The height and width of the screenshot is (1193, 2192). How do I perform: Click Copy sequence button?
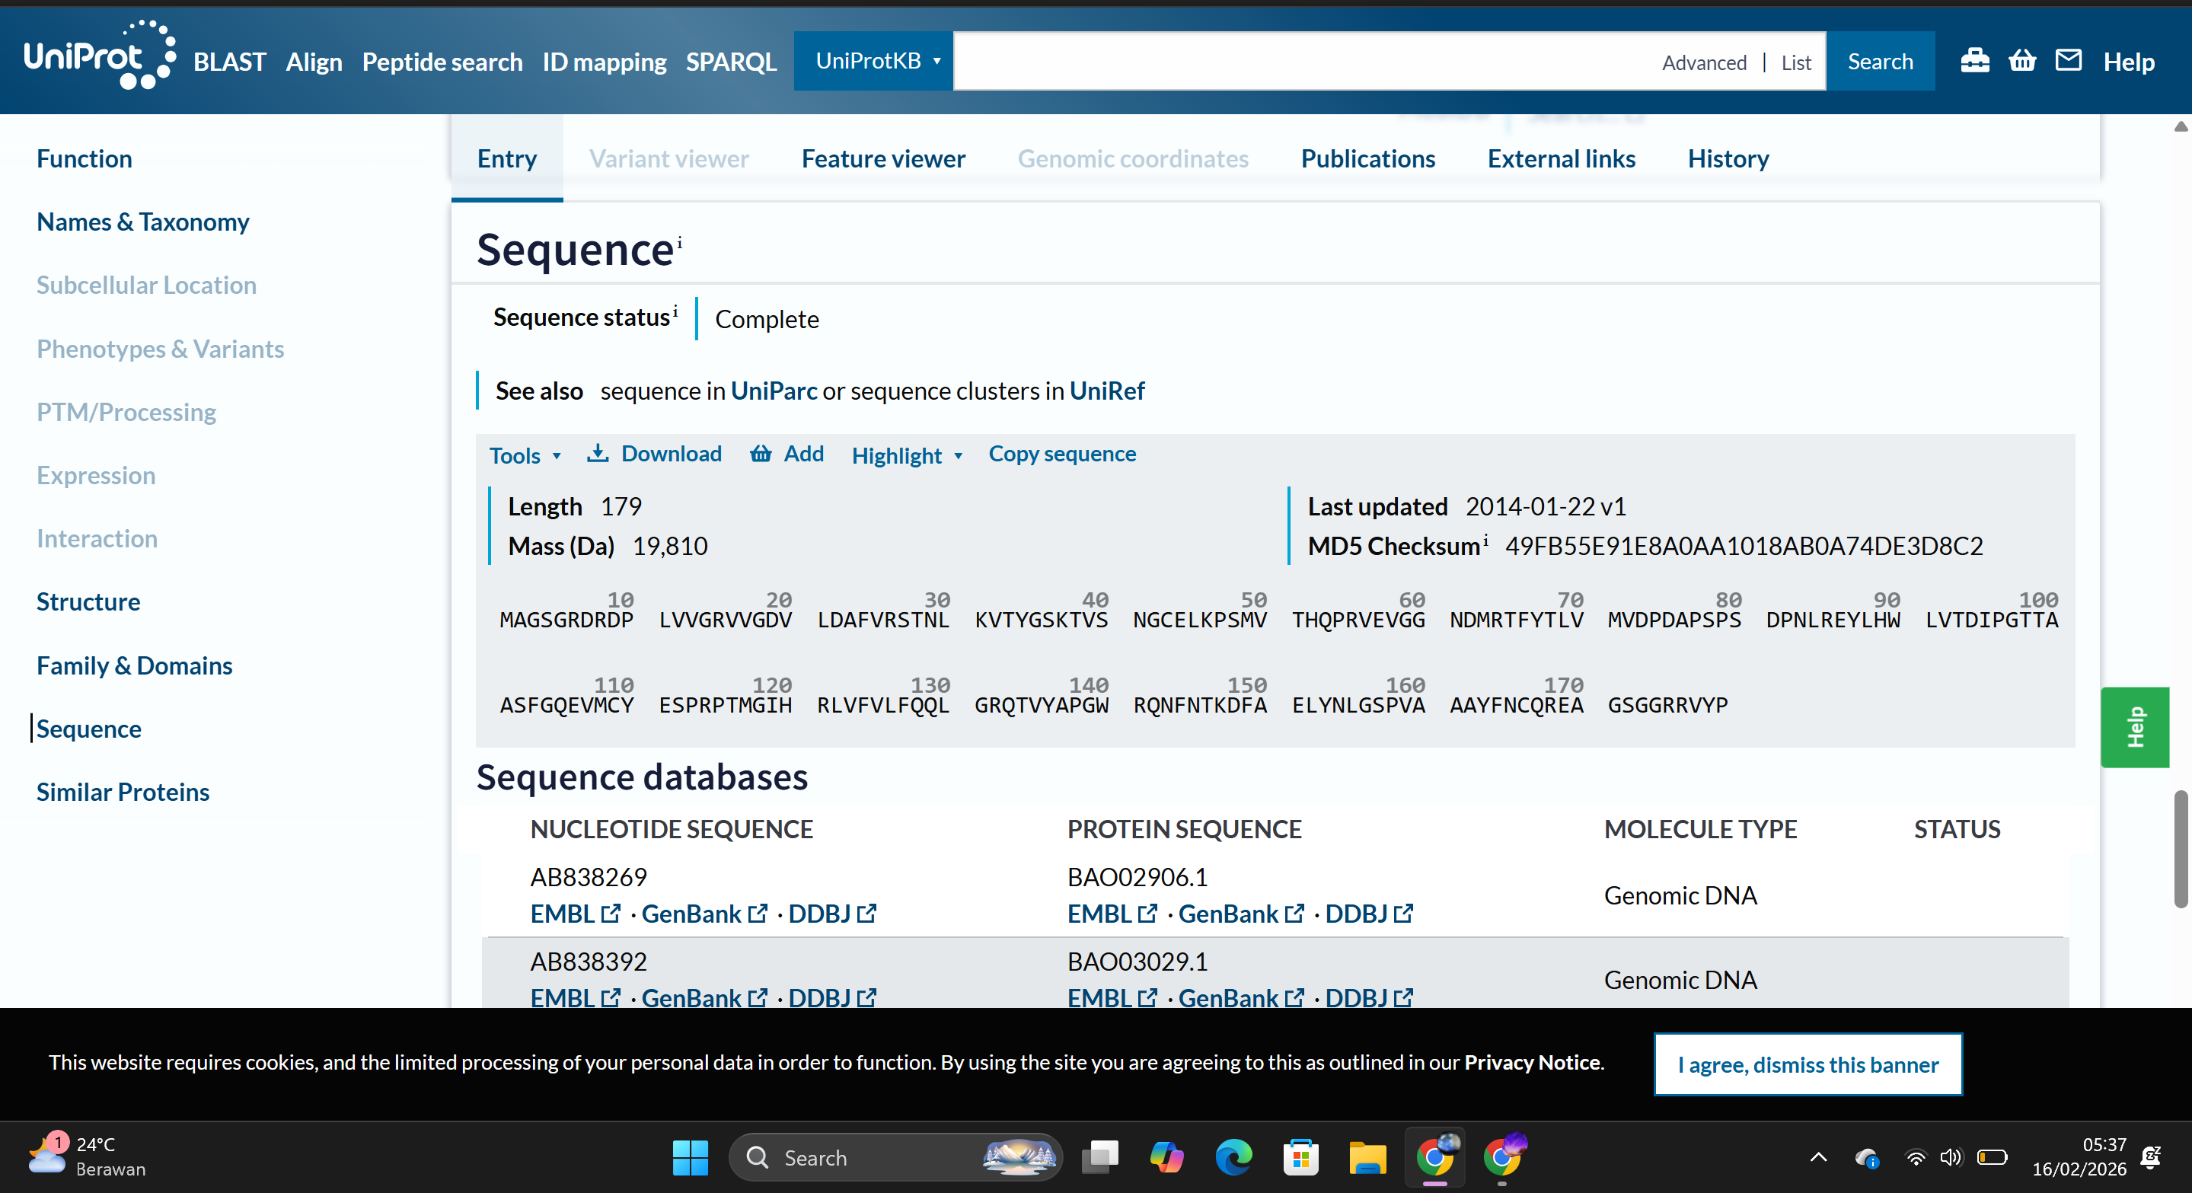1061,454
